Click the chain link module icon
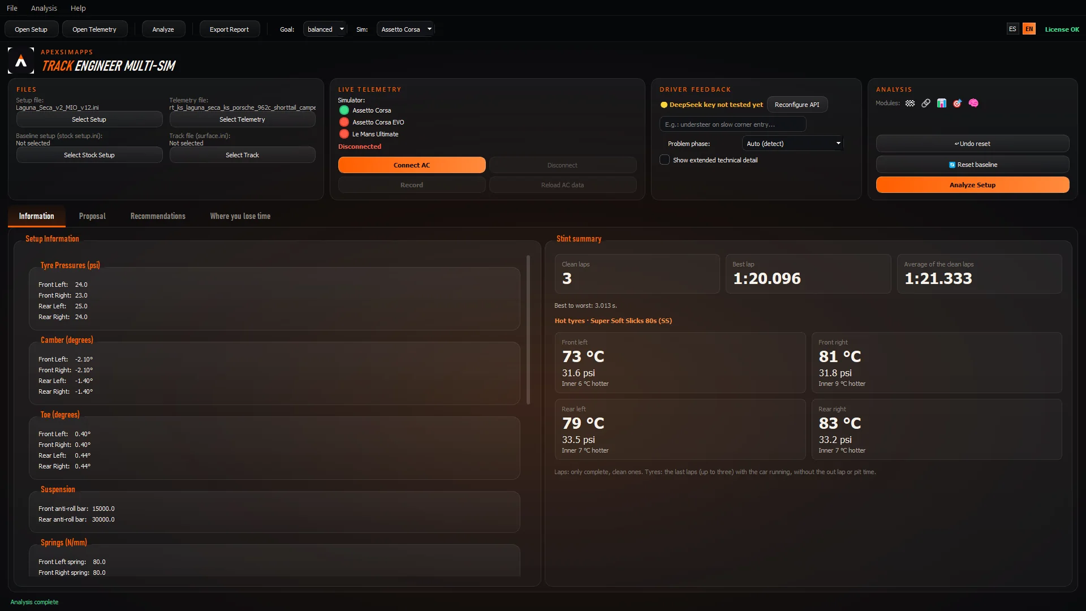This screenshot has width=1086, height=611. (x=925, y=103)
